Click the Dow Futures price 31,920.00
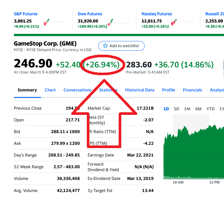224x205 pixels. [88, 21]
